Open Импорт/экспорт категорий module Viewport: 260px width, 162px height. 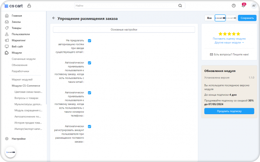pos(28,129)
